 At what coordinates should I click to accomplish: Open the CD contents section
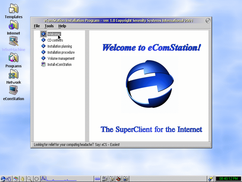[55, 40]
